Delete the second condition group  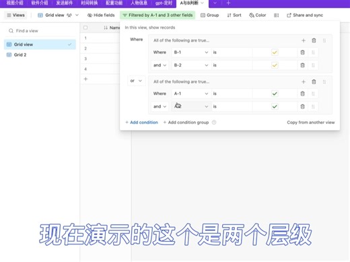[x=314, y=82]
